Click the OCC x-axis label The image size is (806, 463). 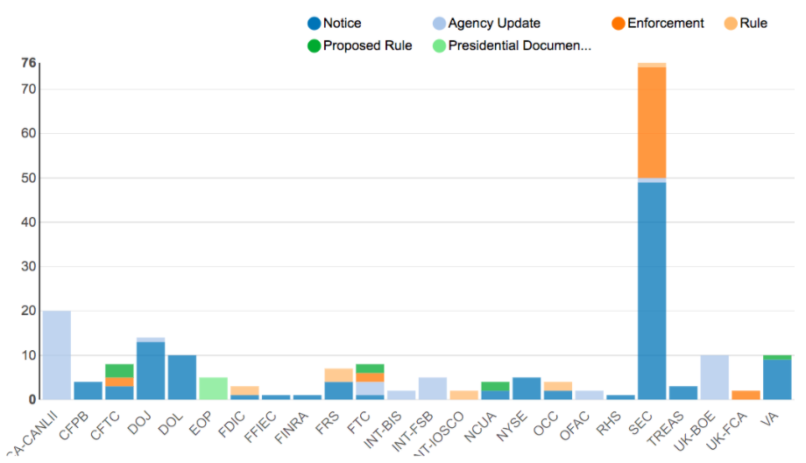tap(546, 423)
